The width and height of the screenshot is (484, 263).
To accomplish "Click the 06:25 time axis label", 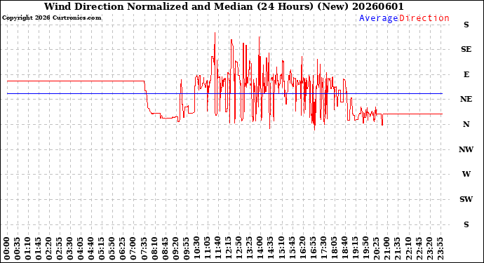I will 123,249.
